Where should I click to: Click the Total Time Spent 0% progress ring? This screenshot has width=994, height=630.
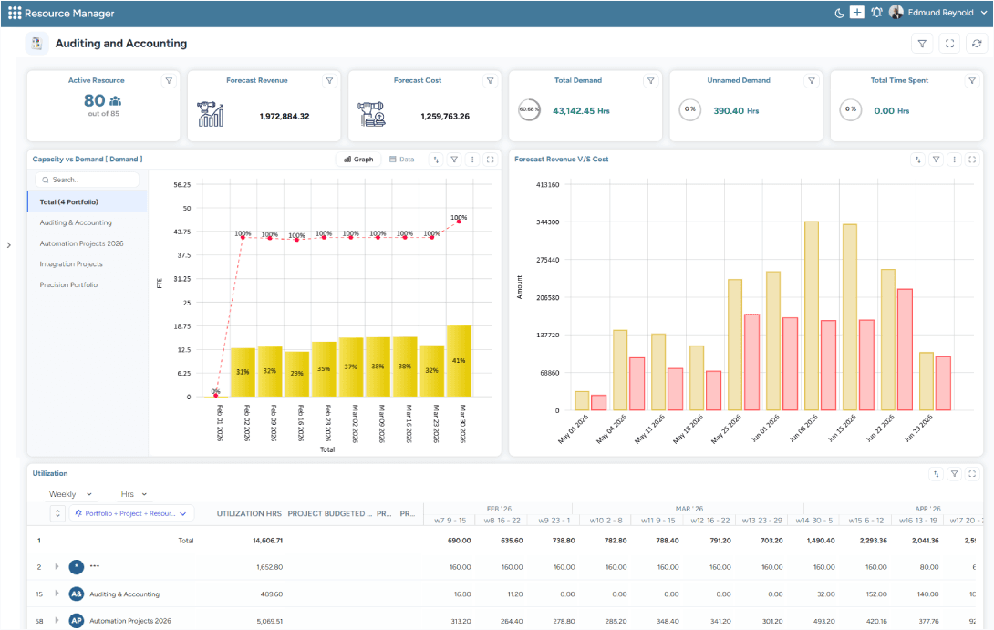[851, 109]
